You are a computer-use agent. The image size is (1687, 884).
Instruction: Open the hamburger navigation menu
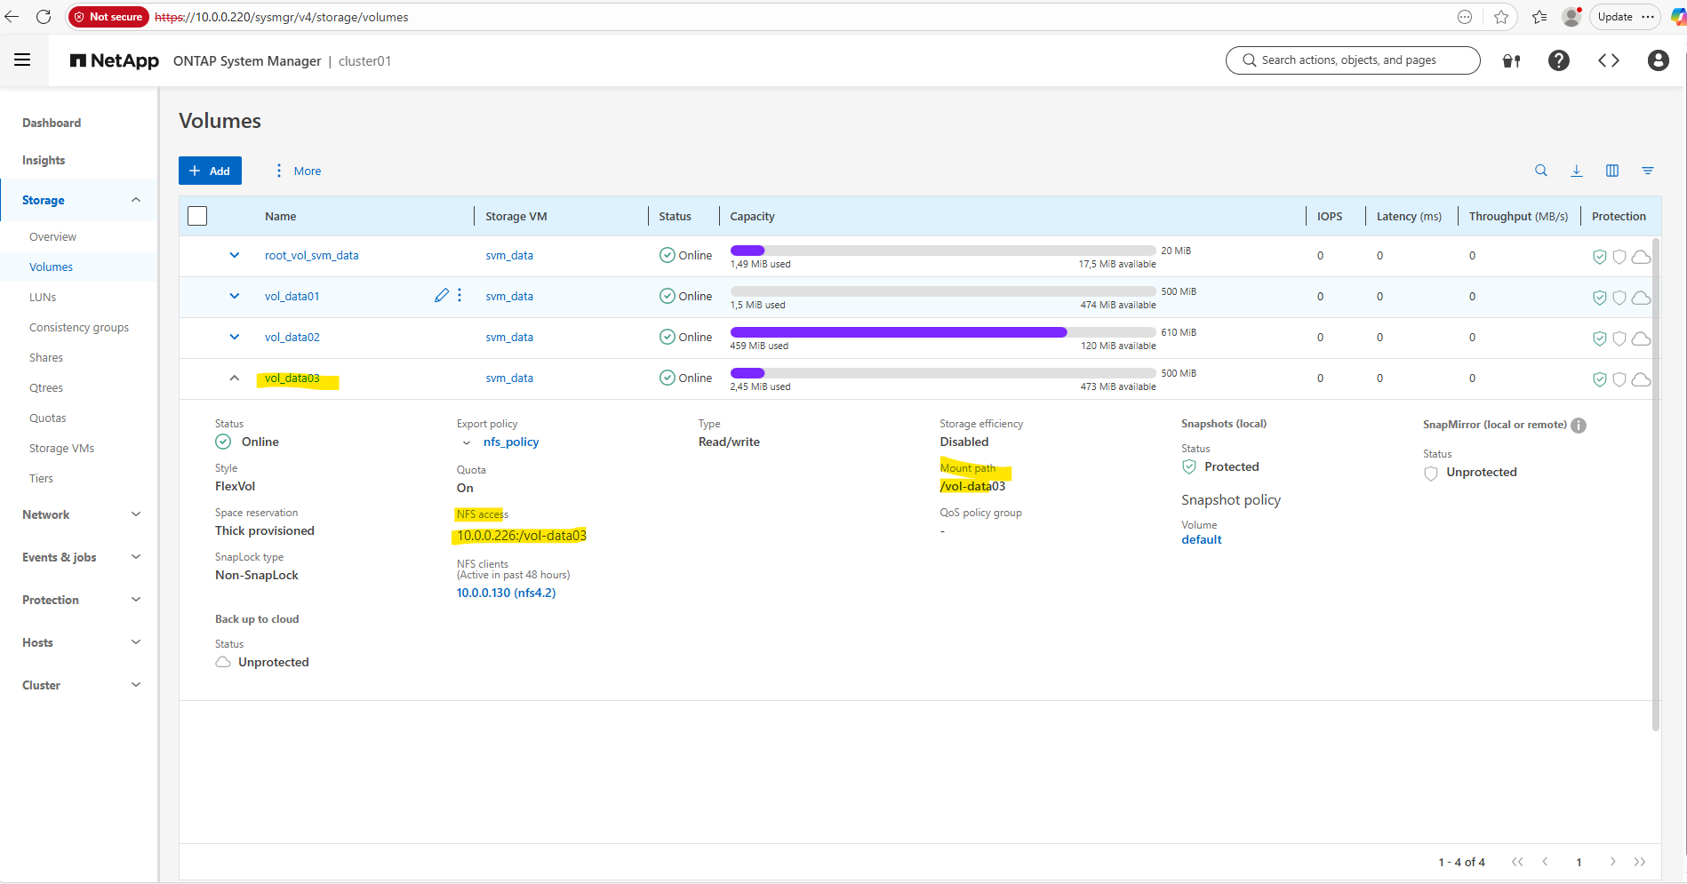click(22, 60)
